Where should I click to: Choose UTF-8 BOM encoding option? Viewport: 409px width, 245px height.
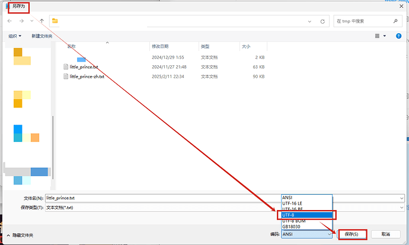(x=307, y=221)
